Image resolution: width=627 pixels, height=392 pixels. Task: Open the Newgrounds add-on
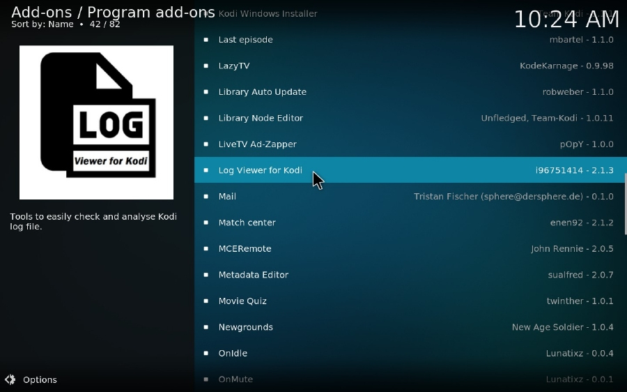point(410,326)
